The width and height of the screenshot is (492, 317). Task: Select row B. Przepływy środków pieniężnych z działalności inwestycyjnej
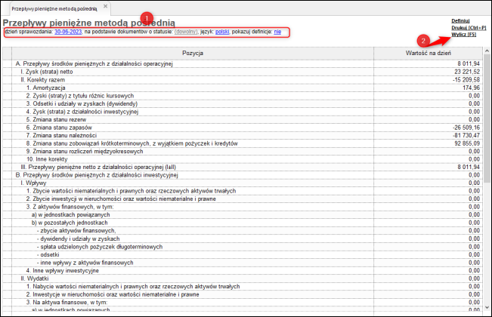(x=243, y=175)
